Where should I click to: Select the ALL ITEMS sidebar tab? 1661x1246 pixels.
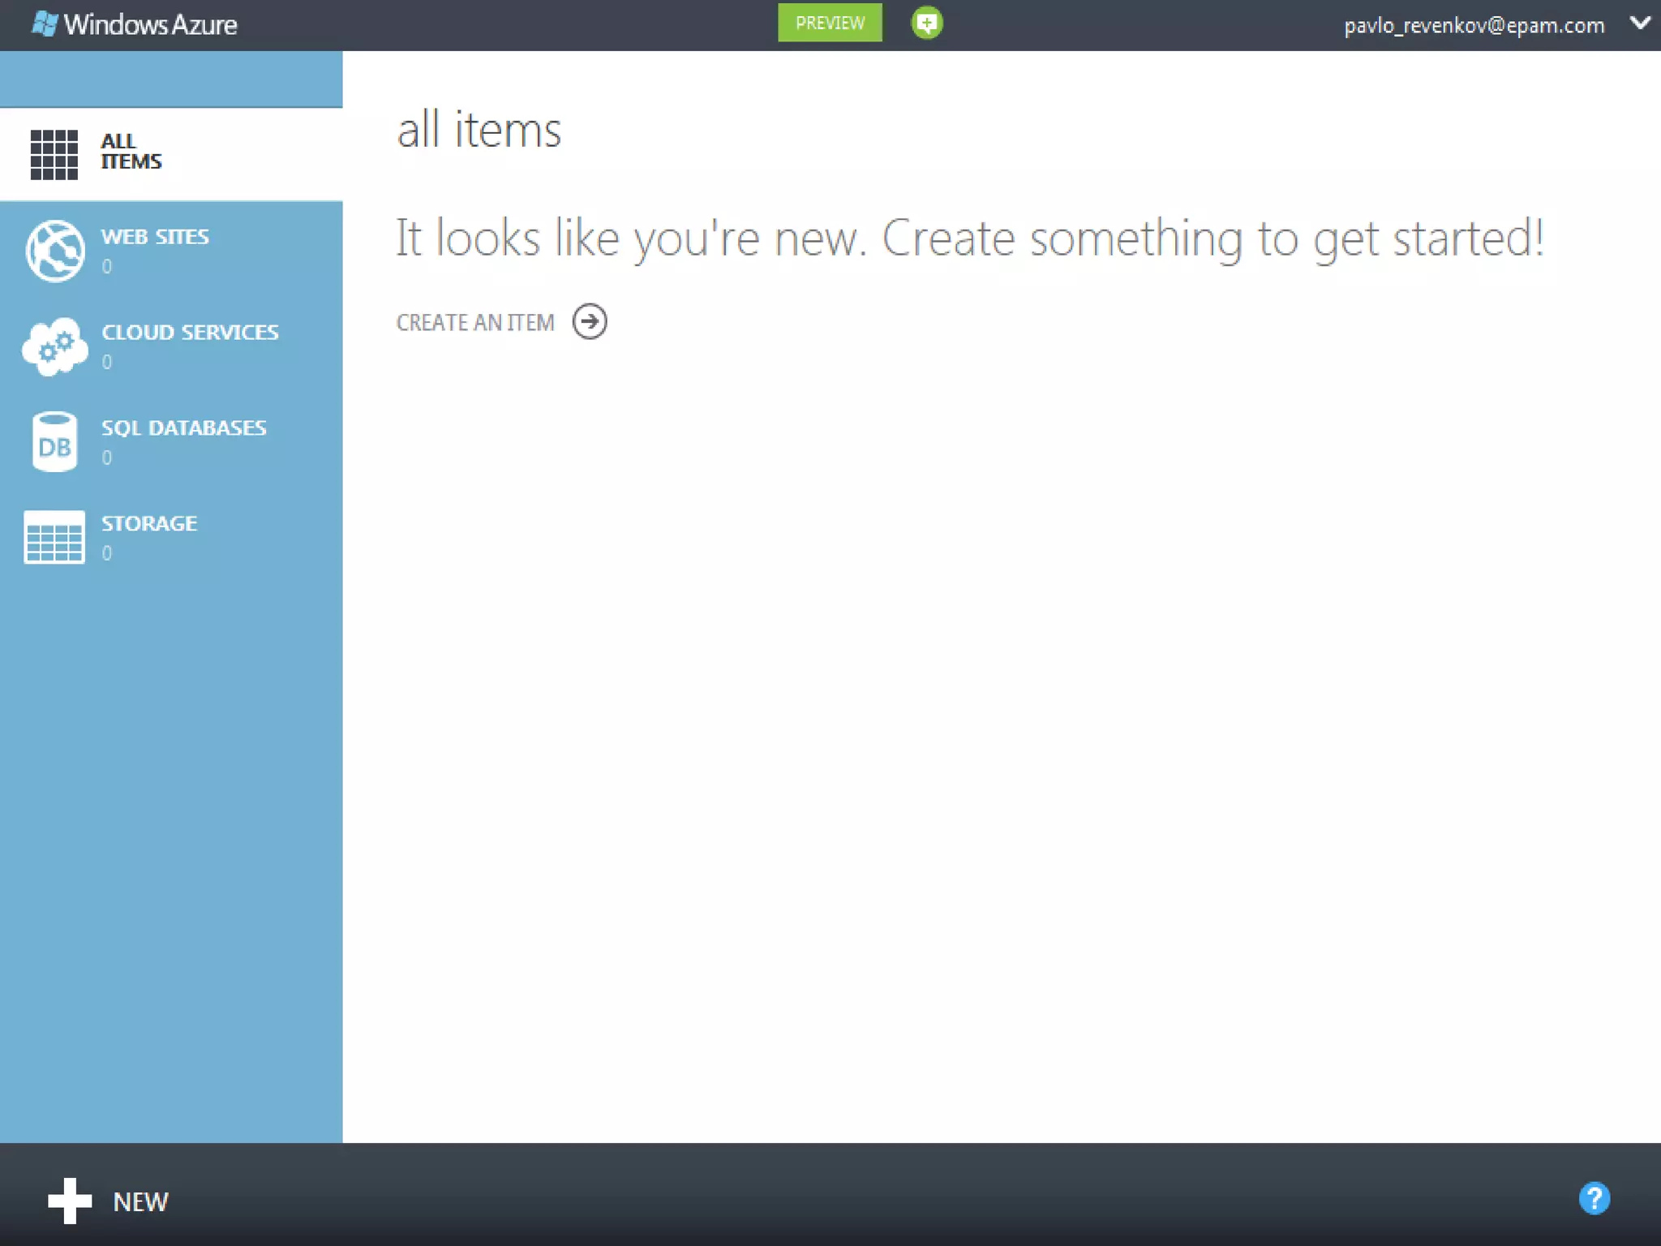(x=131, y=152)
